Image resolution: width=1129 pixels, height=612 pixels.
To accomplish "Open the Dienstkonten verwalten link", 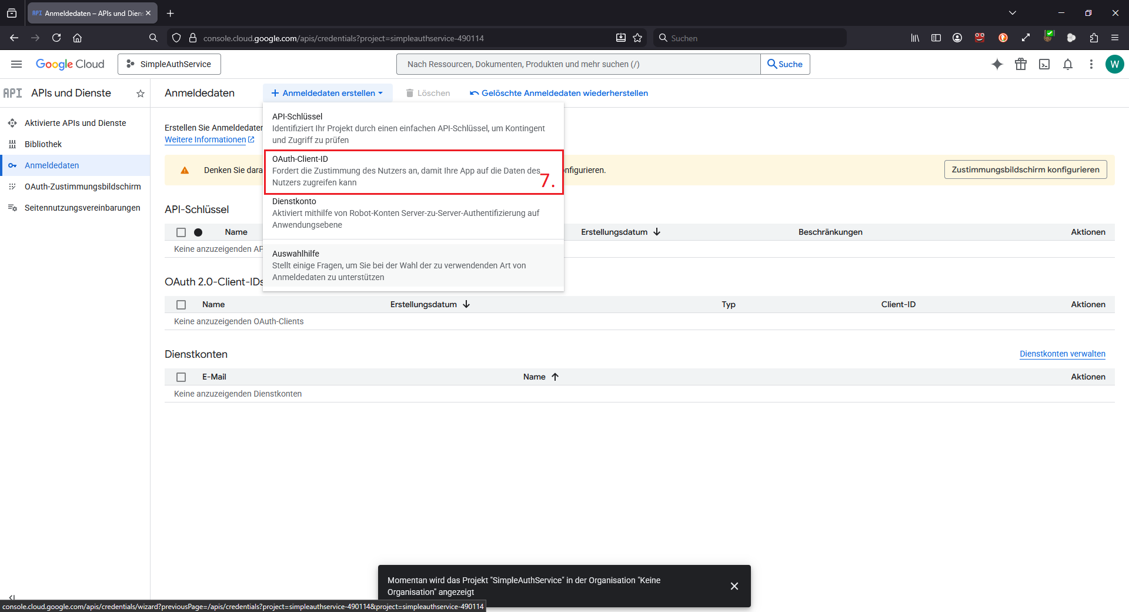I will click(1063, 354).
